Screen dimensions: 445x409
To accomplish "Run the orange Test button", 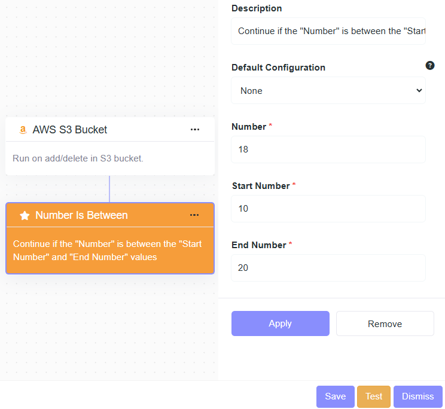I will tap(374, 396).
